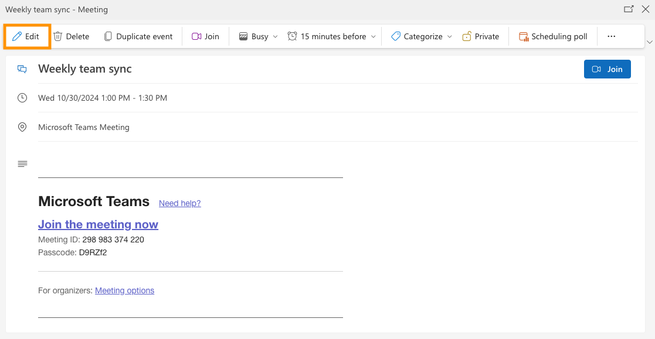Viewport: 655px width, 339px height.
Task: Click the Microsoft Teams Meeting location text
Action: click(84, 127)
